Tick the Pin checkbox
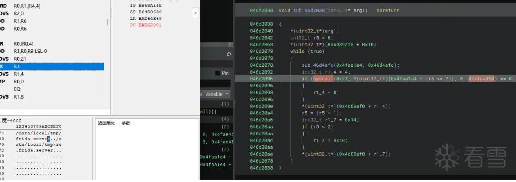This screenshot has height=182, width=516. (218, 73)
